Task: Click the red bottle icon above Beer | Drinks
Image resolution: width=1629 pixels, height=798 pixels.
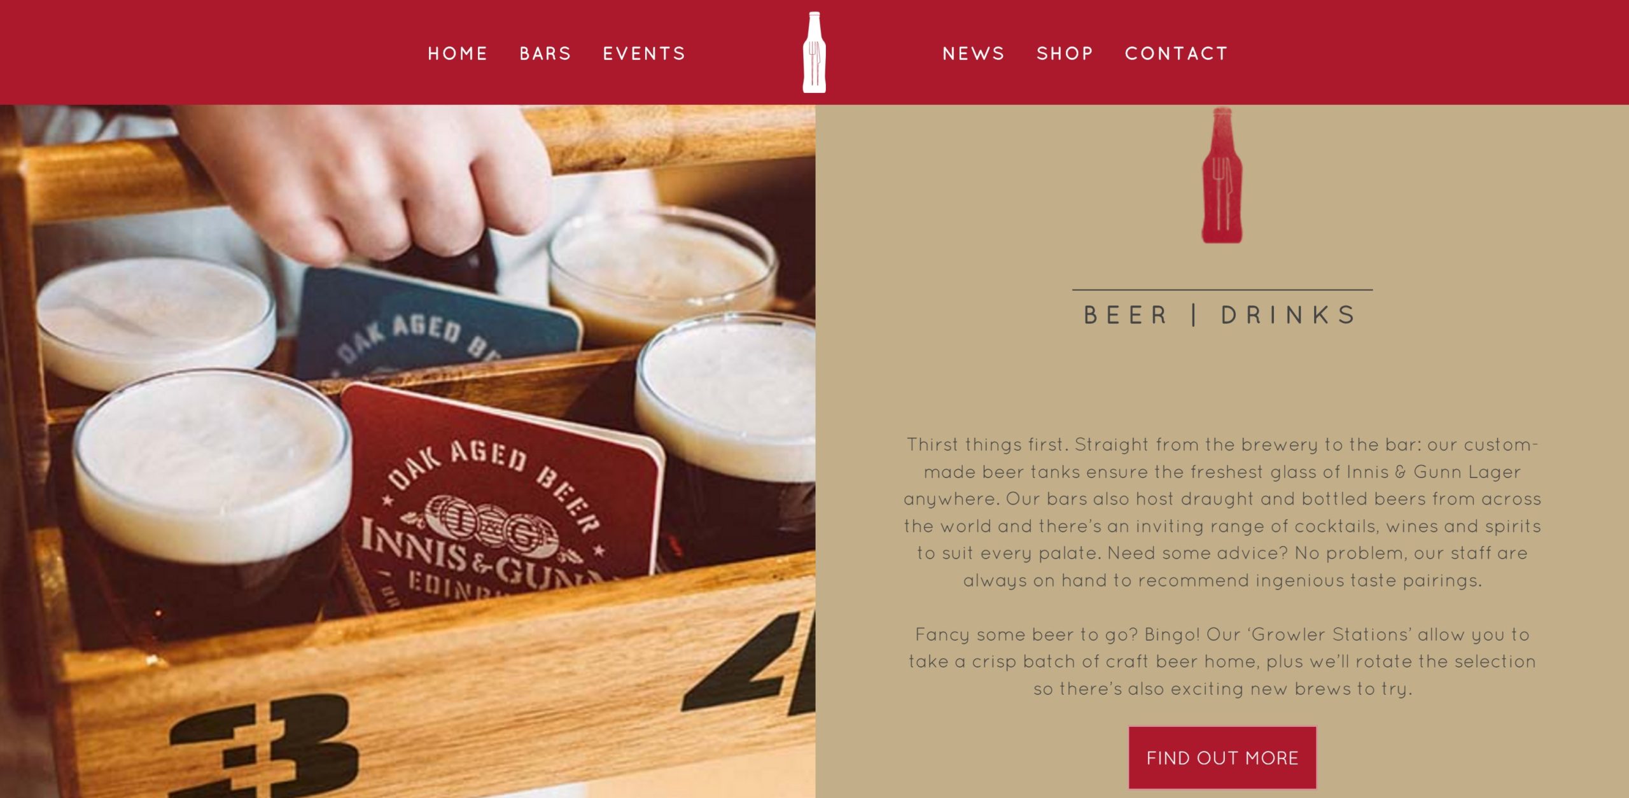Action: 1221,175
